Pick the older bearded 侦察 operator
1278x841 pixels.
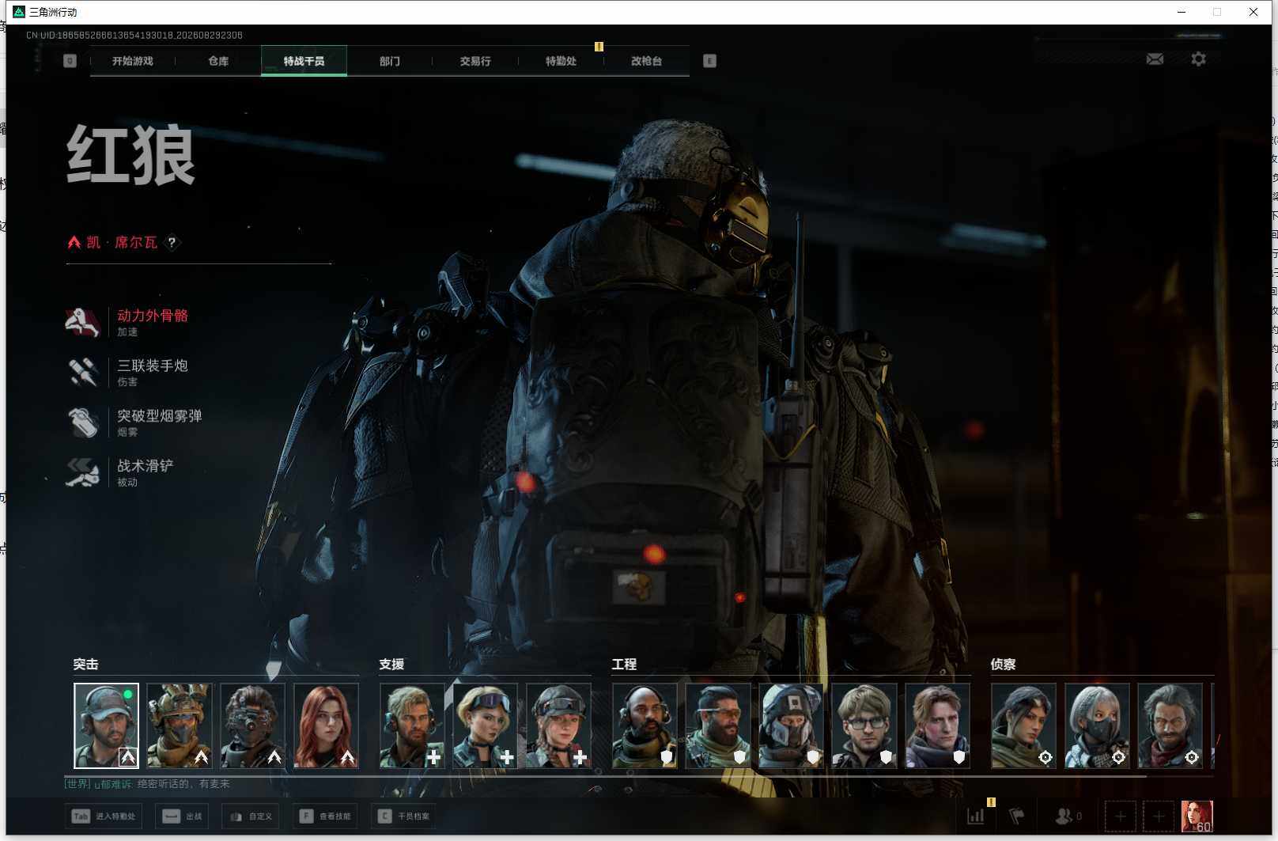coord(1170,725)
